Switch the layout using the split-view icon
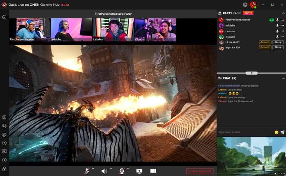The image size is (286, 176). (x=153, y=171)
